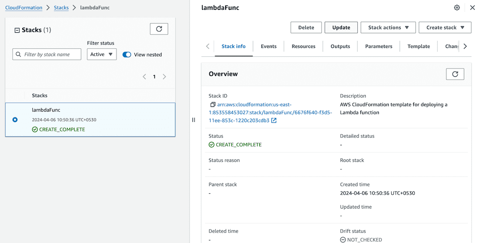The image size is (480, 243).
Task: Open the Filter status dropdown
Action: click(x=101, y=55)
